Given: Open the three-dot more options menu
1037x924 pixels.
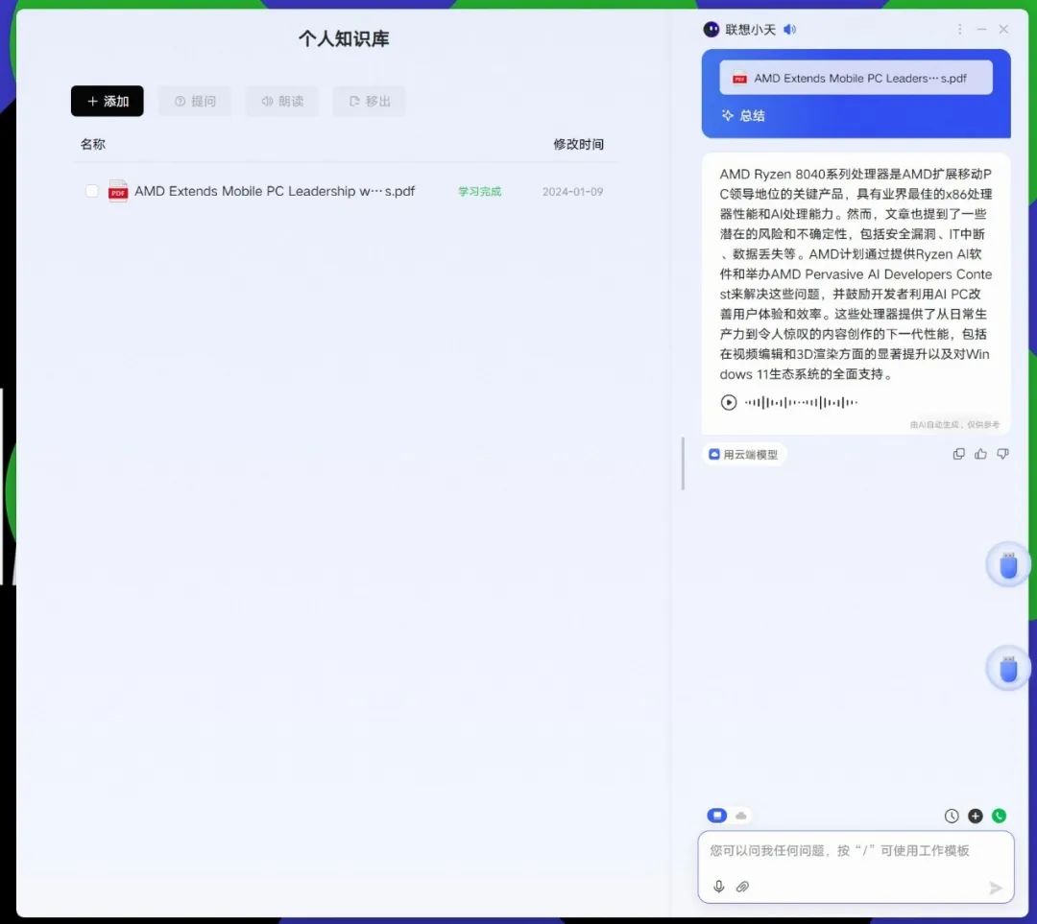Looking at the screenshot, I should (x=959, y=29).
